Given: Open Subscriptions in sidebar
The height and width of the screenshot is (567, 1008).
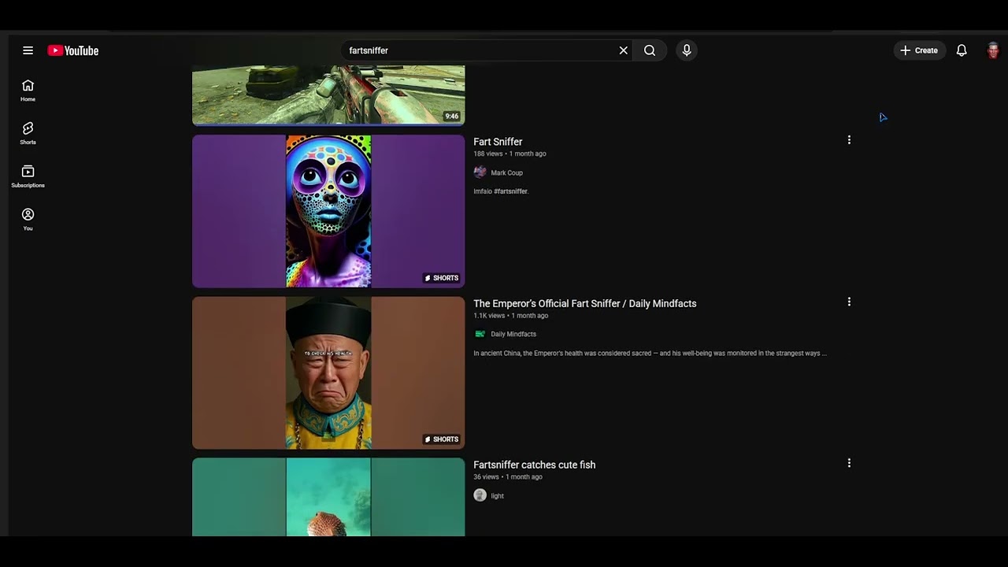Looking at the screenshot, I should tap(28, 177).
